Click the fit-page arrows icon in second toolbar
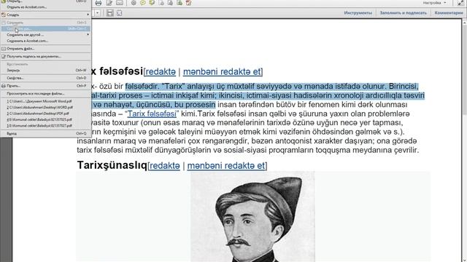The height and width of the screenshot is (262, 467). [120, 13]
